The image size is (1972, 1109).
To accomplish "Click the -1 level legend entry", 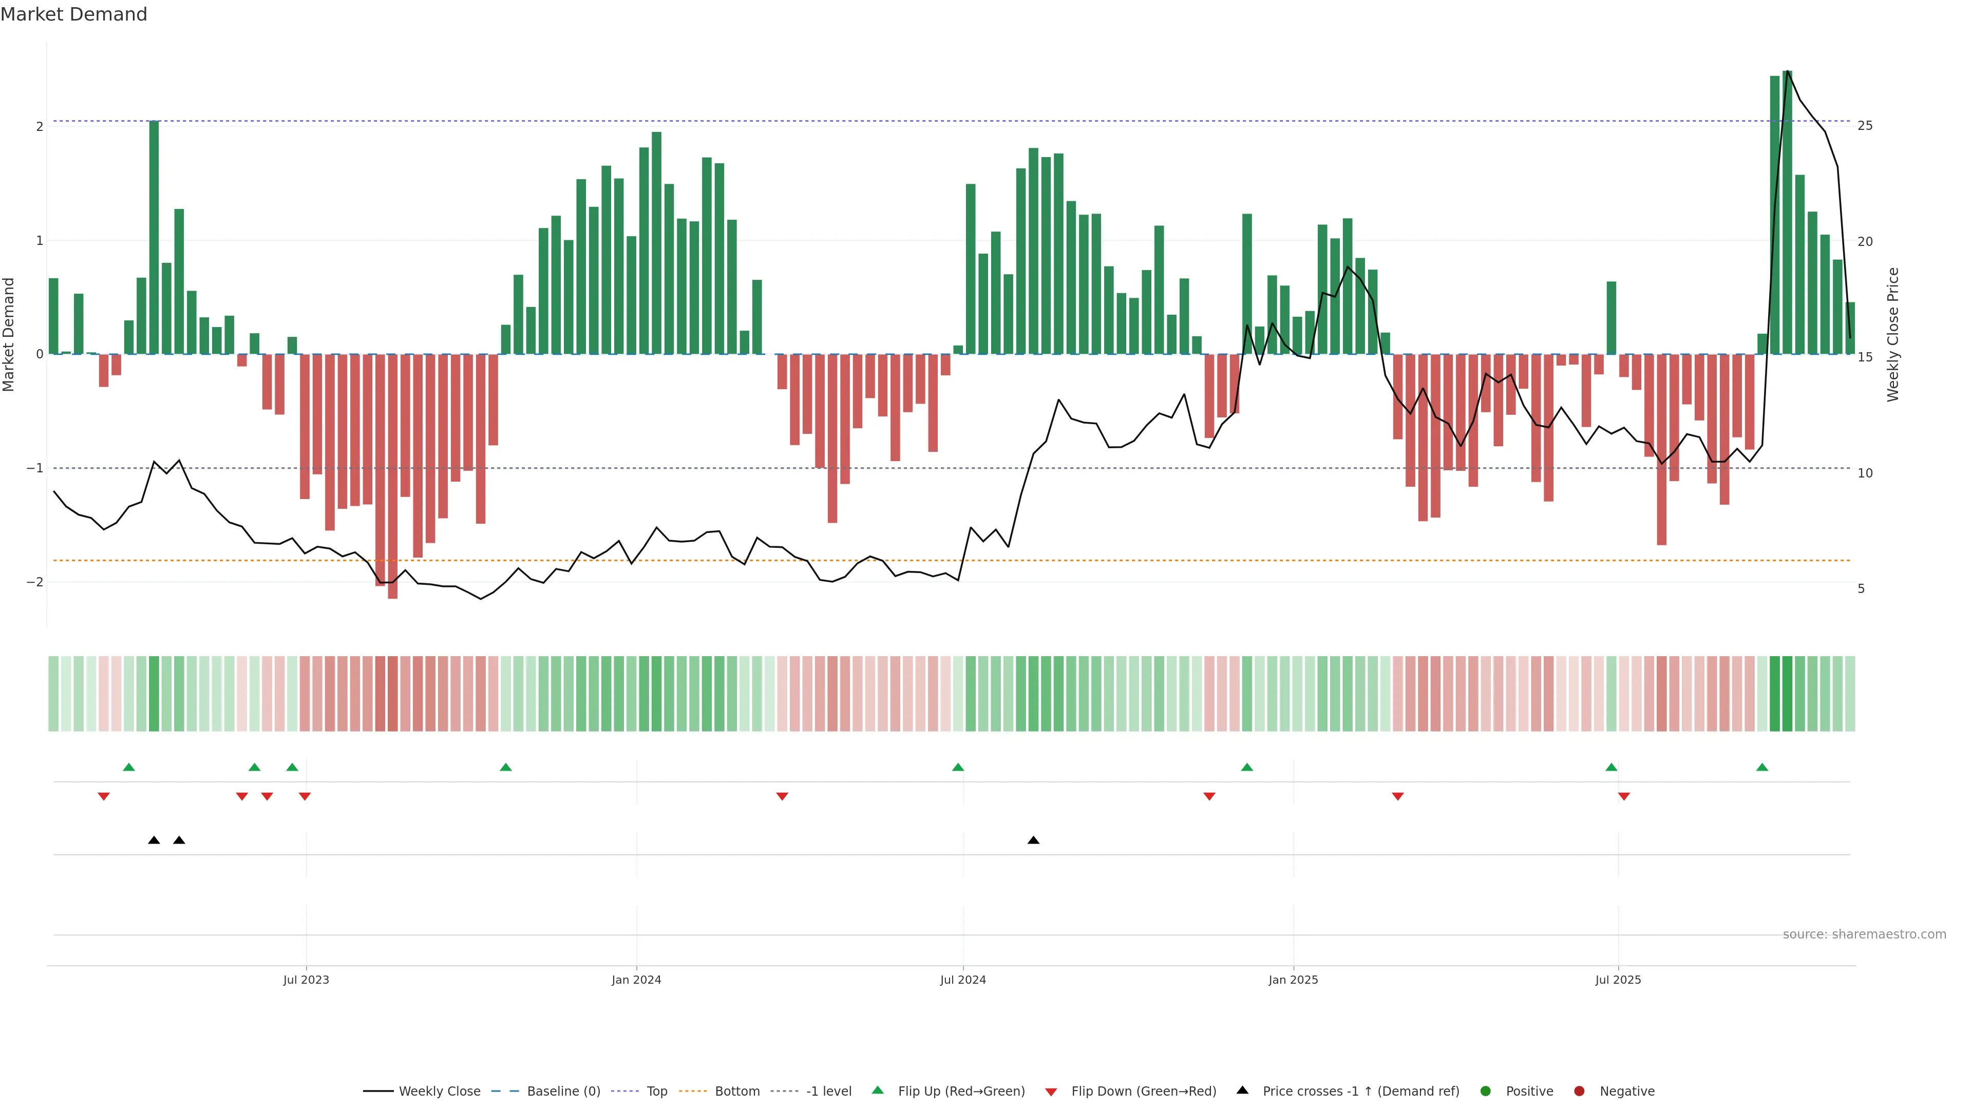I will click(828, 1092).
